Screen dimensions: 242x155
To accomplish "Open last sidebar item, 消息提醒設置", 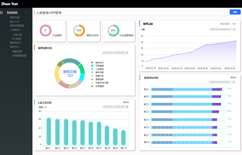I will [19, 56].
